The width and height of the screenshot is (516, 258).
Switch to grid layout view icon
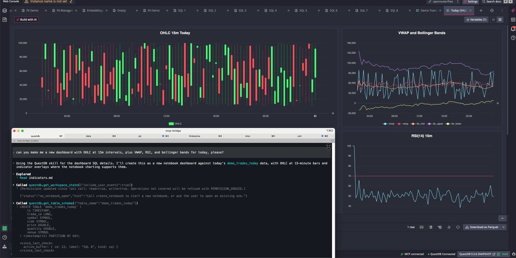[500, 19]
